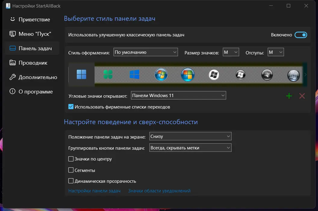
Task: Select the Windows 11 Start button style preview
Action: click(x=82, y=74)
